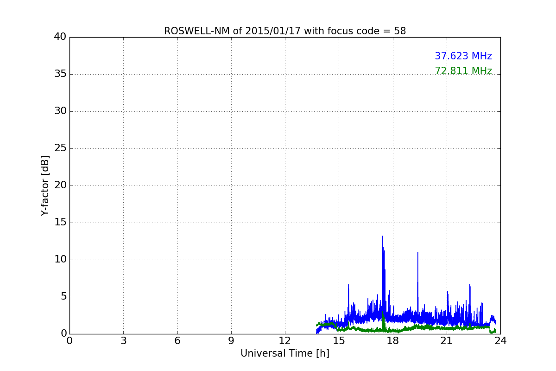Click the Universal Time [h] axis label
Viewport: 556px width, 371px height.
click(x=285, y=353)
